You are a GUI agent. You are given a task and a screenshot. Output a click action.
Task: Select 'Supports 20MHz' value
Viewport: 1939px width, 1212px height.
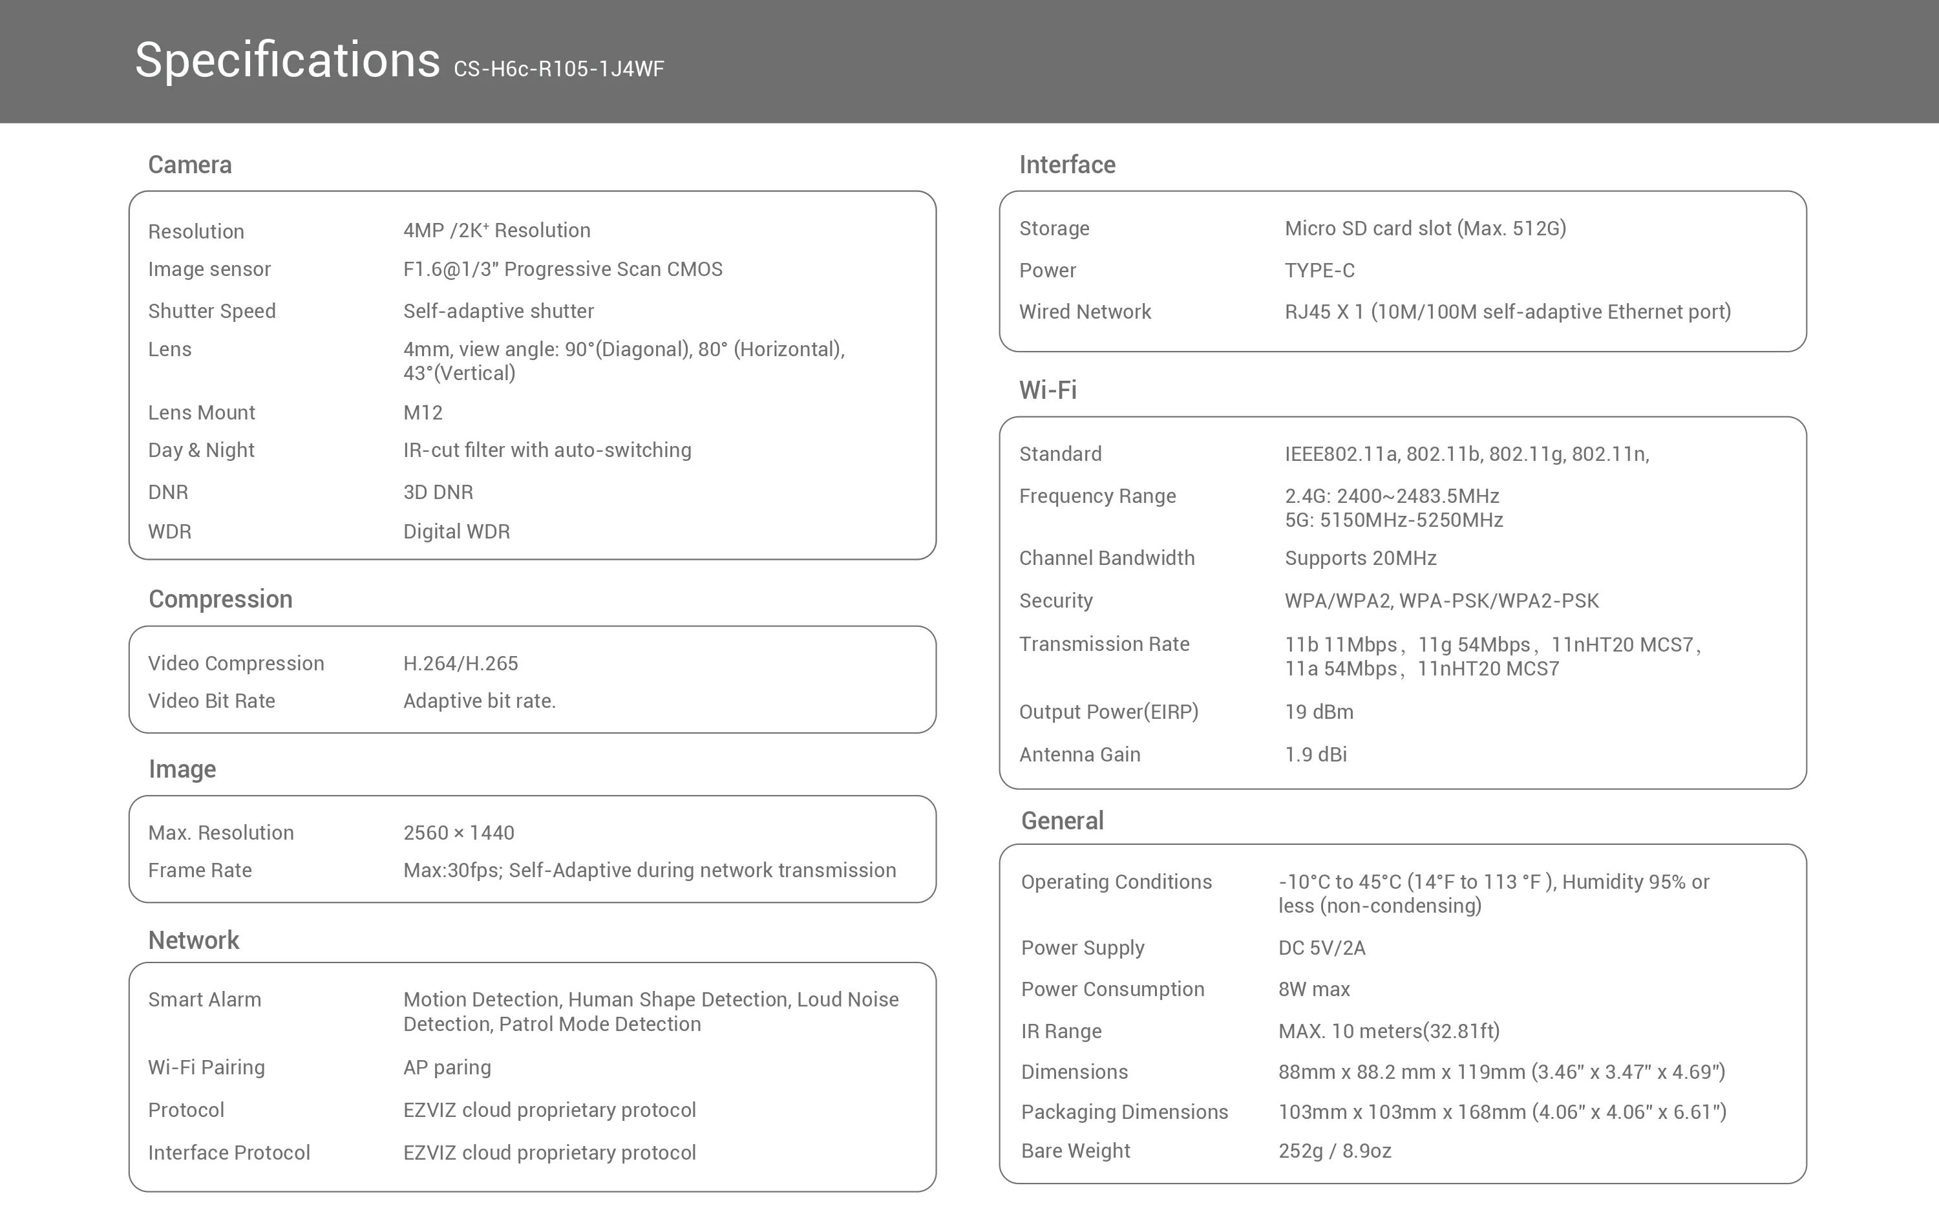(x=1361, y=558)
